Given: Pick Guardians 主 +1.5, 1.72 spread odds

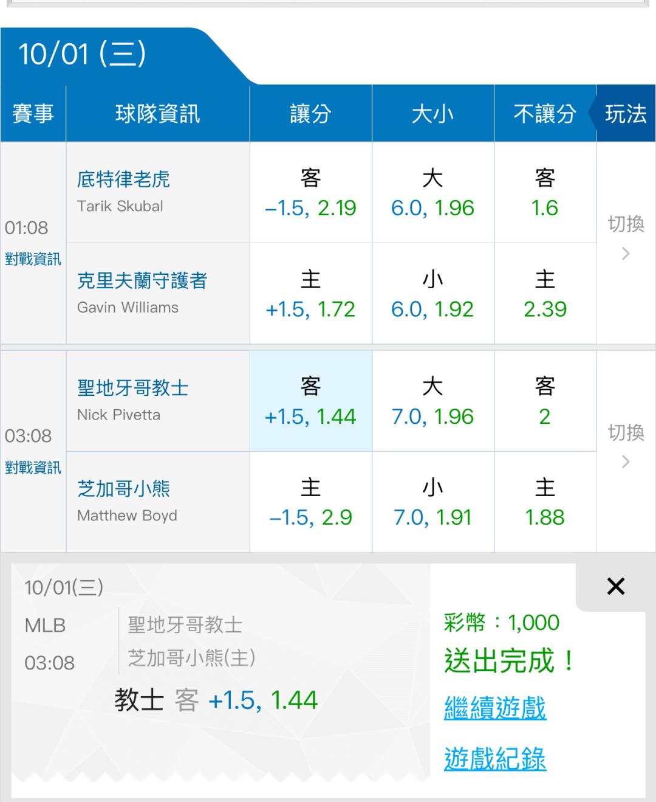Looking at the screenshot, I should coord(310,294).
